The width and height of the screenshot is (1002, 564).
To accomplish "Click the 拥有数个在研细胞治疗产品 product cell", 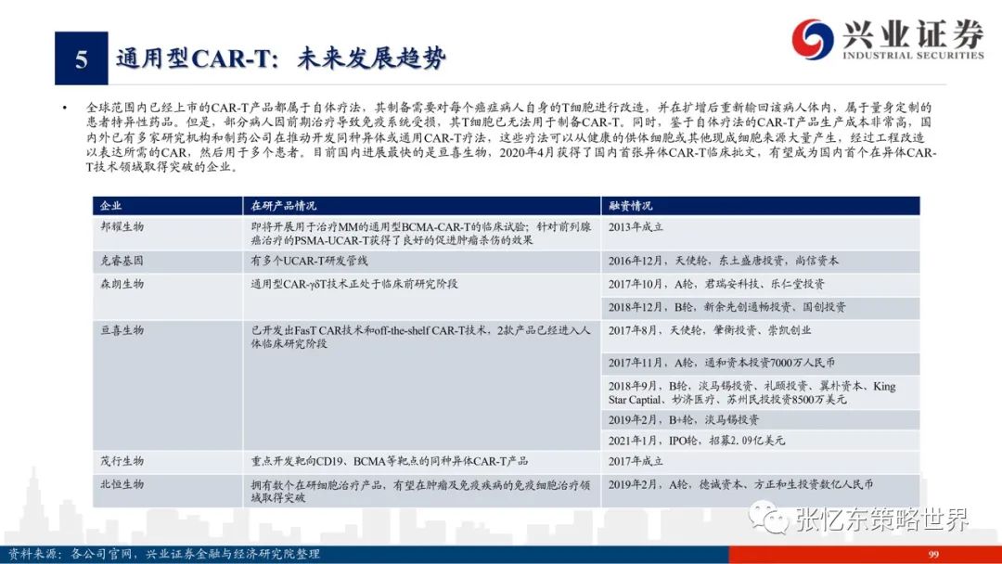I will point(422,491).
